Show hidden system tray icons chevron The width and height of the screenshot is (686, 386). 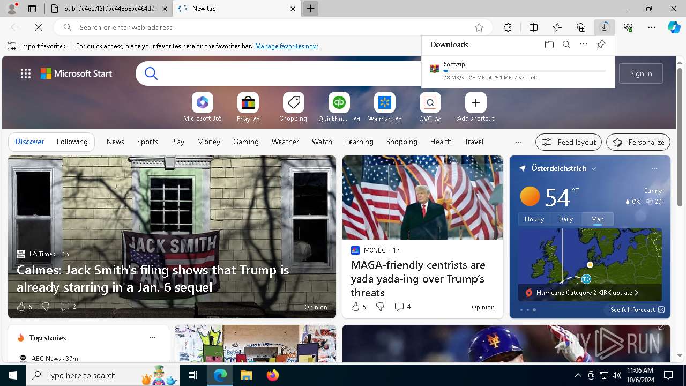tap(578, 375)
